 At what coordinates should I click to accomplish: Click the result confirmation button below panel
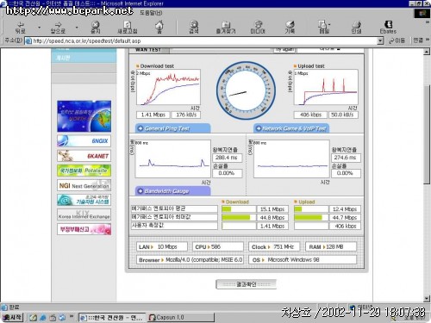[247, 284]
